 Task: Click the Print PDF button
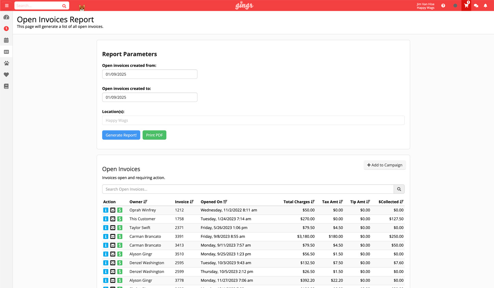(x=154, y=135)
